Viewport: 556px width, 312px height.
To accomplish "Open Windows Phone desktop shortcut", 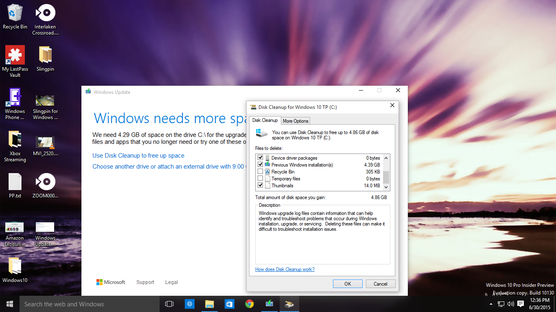I will [15, 104].
